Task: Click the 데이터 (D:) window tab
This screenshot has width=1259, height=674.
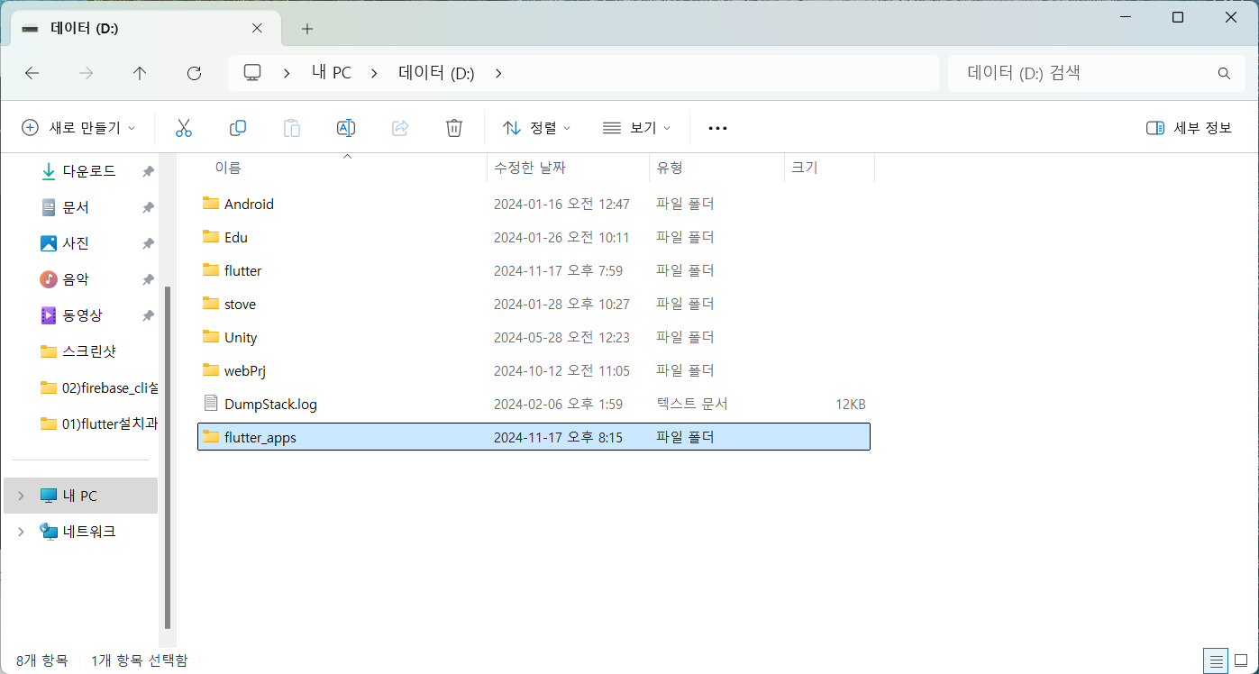Action: pos(144,29)
